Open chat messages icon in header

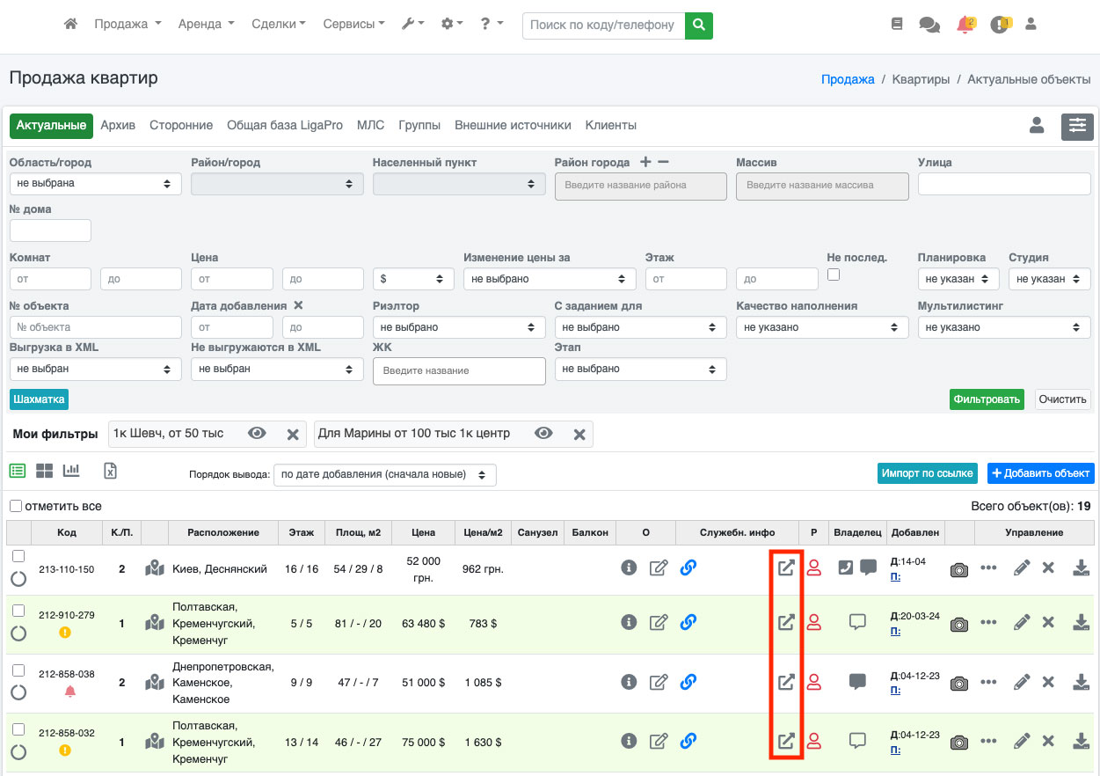929,25
